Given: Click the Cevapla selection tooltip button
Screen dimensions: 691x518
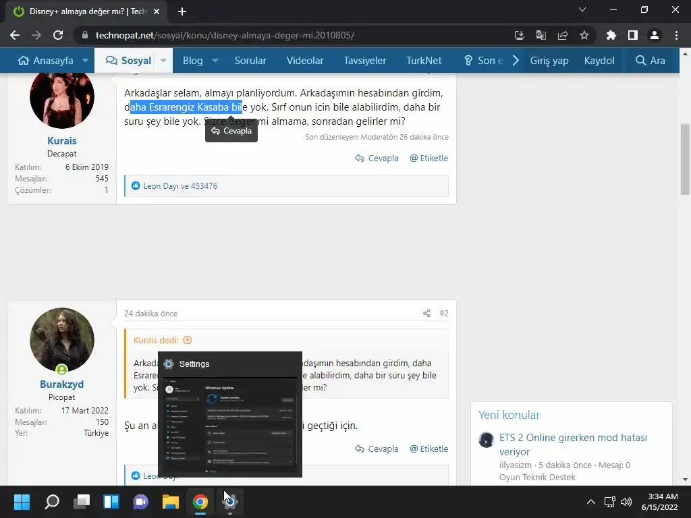Looking at the screenshot, I should [x=231, y=131].
